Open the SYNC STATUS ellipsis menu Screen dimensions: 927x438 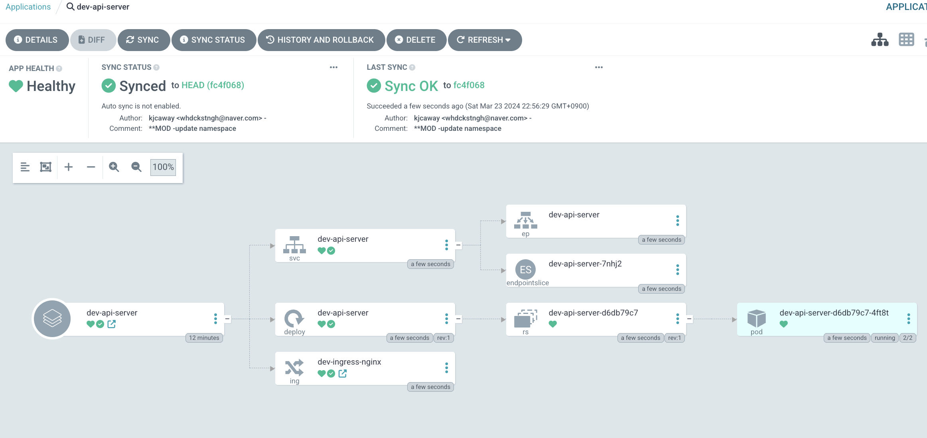tap(333, 67)
